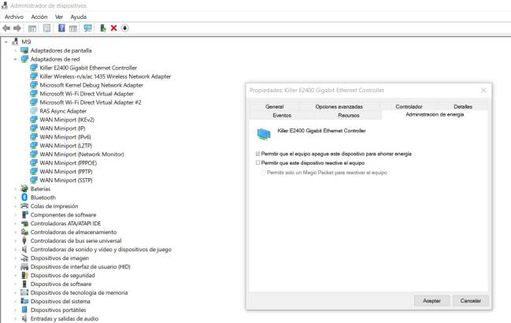Click the Baterías category icon
511x323 pixels.
pyautogui.click(x=24, y=189)
